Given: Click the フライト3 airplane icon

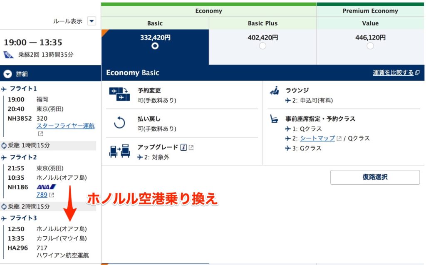Looking at the screenshot, I should pyautogui.click(x=4, y=218).
